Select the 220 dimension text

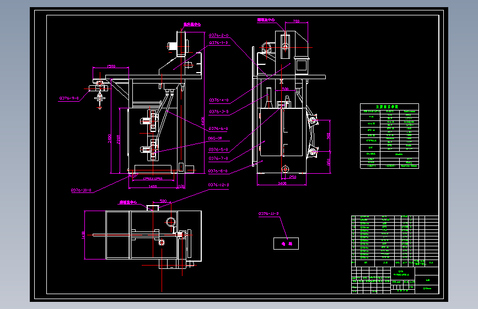point(181,186)
